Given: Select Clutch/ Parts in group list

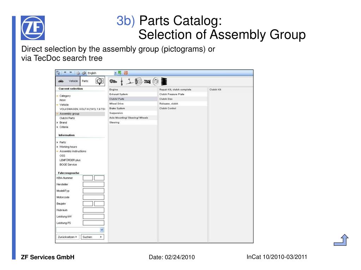Looking at the screenshot, I should pos(133,99).
